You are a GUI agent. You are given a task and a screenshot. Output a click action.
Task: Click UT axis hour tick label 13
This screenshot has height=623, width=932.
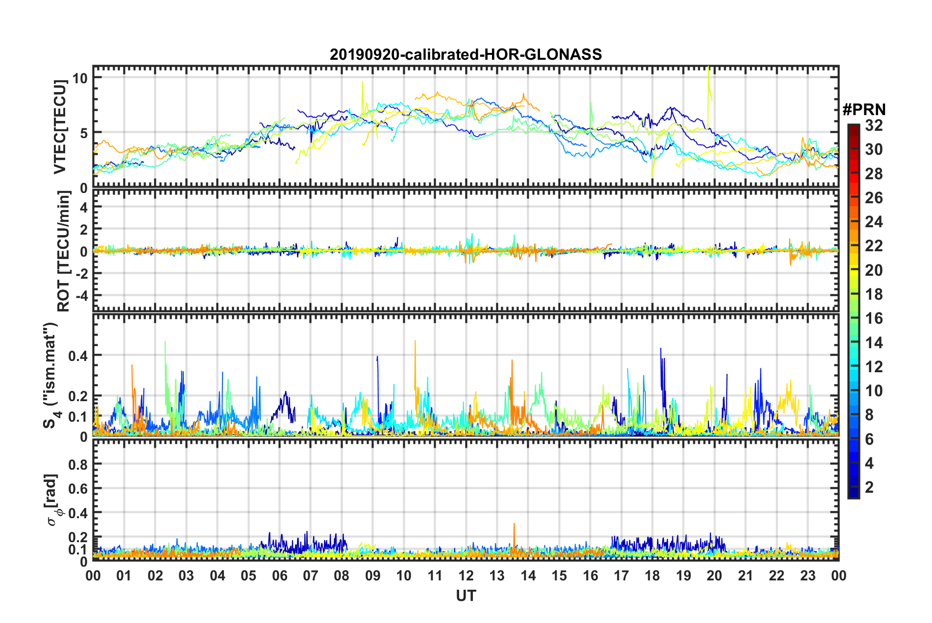[497, 575]
